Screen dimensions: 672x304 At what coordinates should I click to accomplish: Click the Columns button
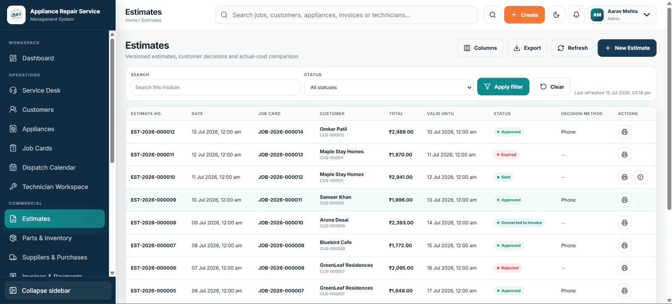tap(480, 48)
